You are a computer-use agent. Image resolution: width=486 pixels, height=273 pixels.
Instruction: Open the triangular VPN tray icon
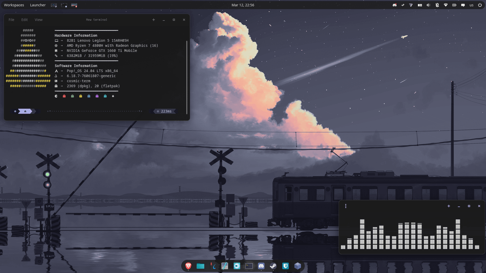click(411, 5)
